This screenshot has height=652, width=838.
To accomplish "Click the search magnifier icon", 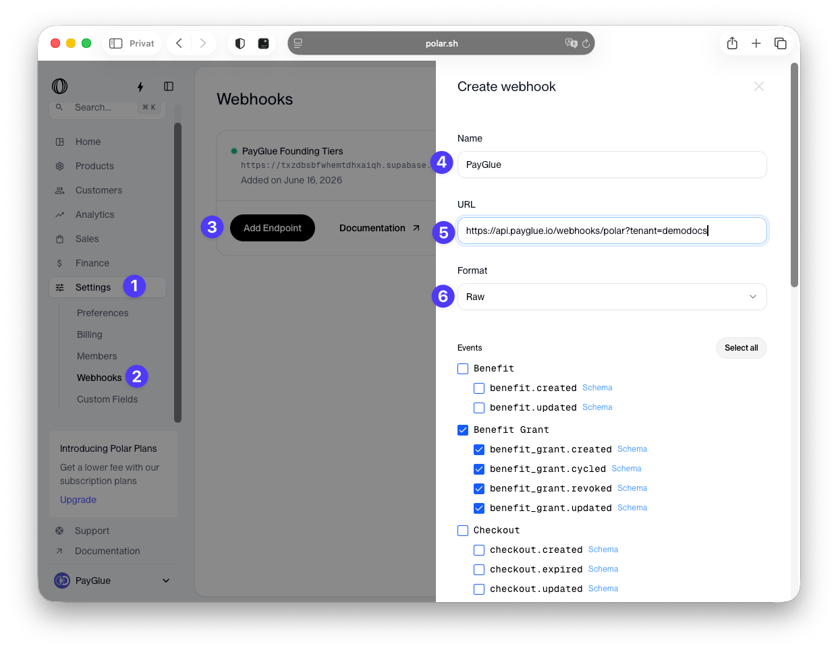I will tap(59, 107).
